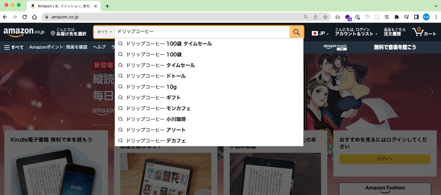
Task: Open the hamburger すべて menu
Action: (x=14, y=47)
